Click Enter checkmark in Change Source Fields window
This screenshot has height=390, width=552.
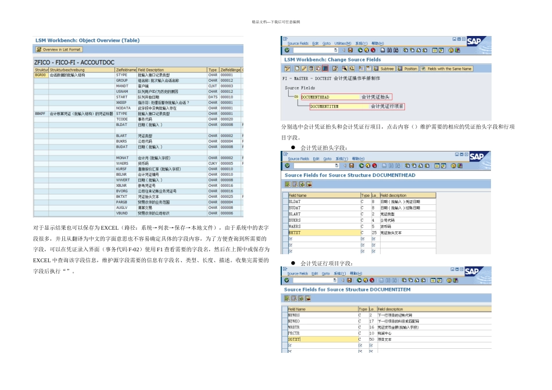point(287,50)
